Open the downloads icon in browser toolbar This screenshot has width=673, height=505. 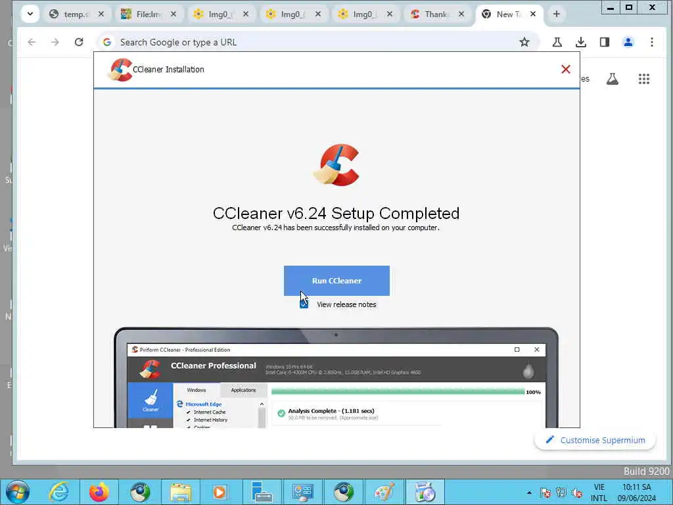coord(581,42)
